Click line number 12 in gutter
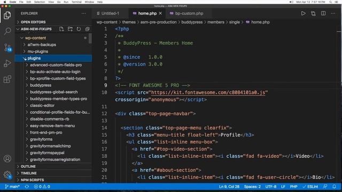 point(105,114)
